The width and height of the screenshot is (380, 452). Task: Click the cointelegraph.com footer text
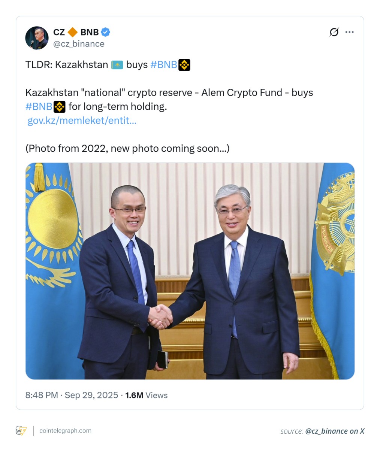[x=65, y=431]
